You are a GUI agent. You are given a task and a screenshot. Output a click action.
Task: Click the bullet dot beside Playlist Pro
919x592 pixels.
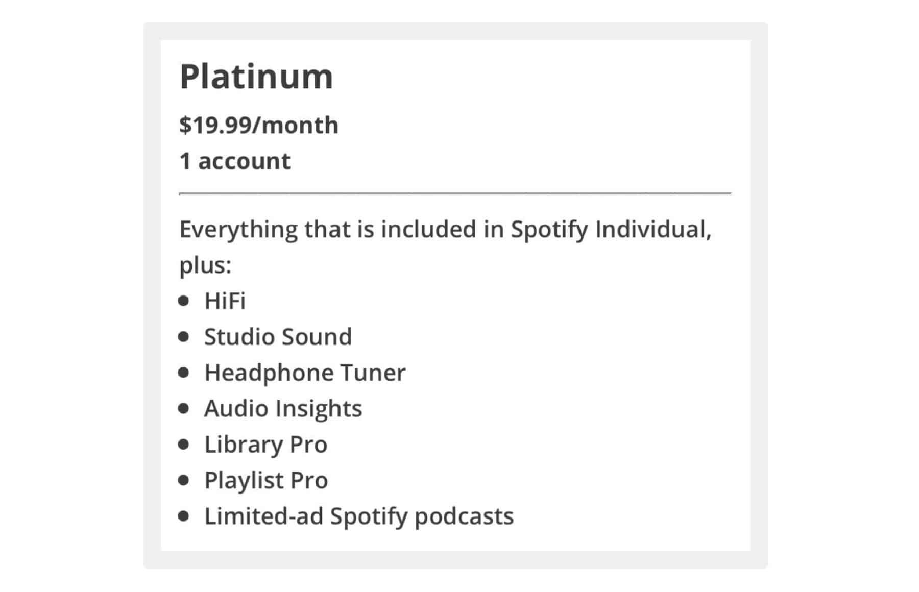[184, 480]
